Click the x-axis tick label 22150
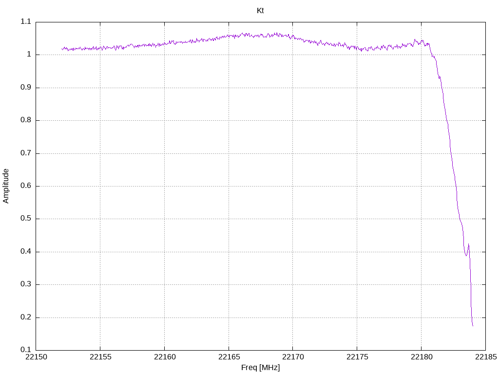499x374 pixels. point(36,357)
